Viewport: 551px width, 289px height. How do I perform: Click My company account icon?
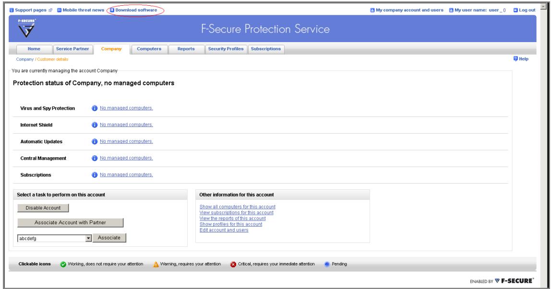tap(372, 10)
